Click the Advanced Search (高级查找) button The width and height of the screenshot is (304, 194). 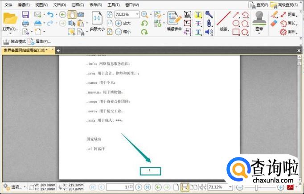[284, 5]
